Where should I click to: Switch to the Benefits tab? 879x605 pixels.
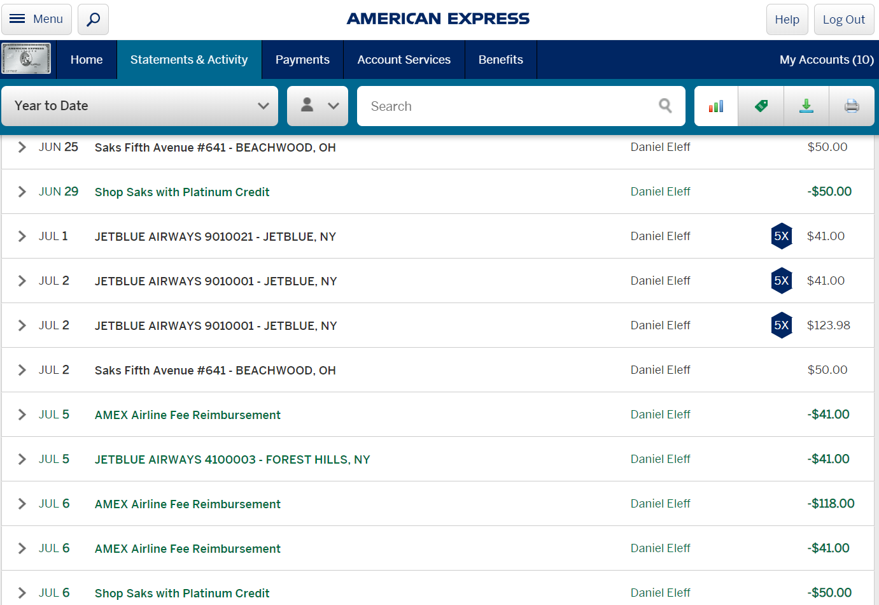pyautogui.click(x=501, y=60)
